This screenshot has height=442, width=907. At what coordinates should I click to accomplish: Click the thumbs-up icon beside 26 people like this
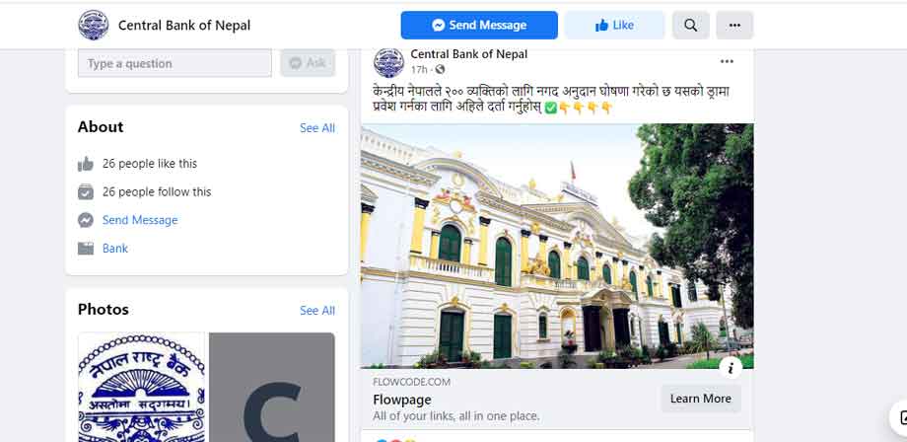coord(86,164)
